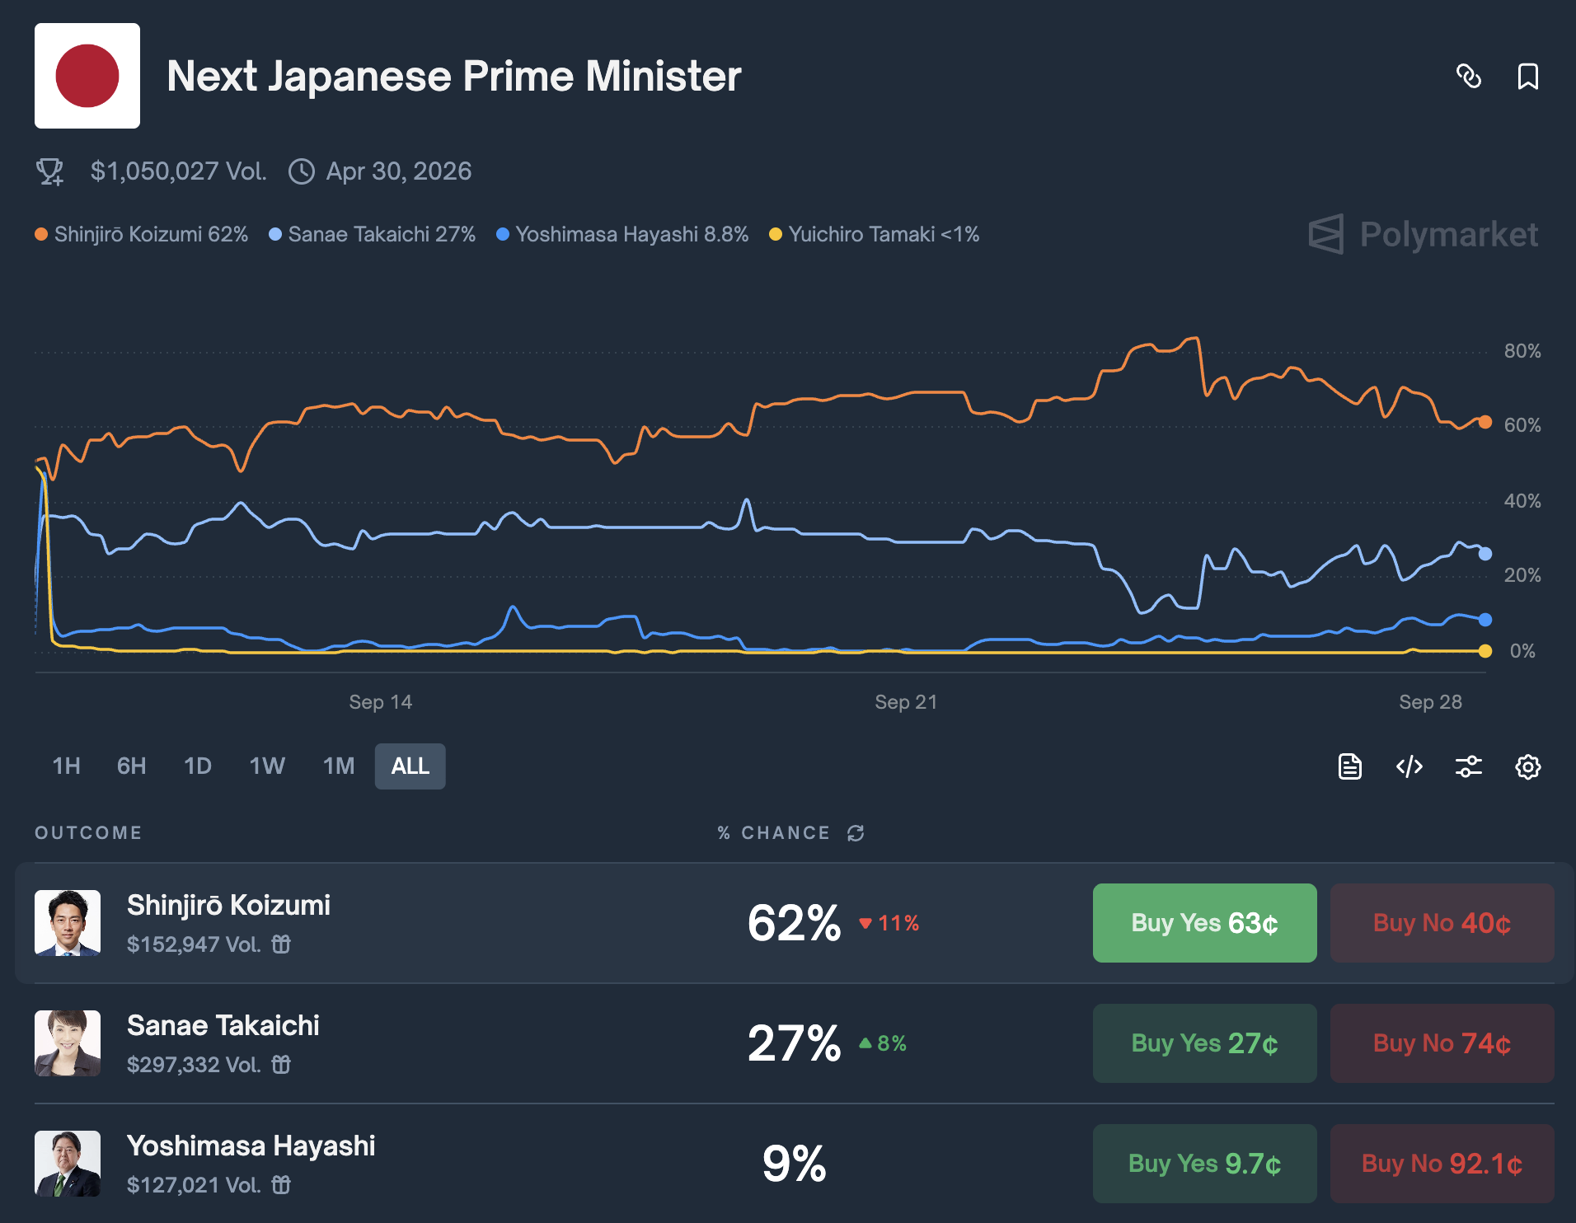Click Sanae Takaichi's profile photo
Viewport: 1576px width, 1223px height.
(x=68, y=1043)
